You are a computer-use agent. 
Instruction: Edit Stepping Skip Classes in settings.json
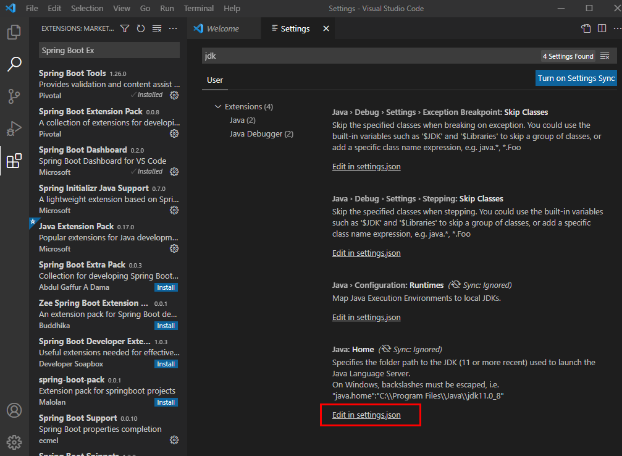tap(366, 253)
